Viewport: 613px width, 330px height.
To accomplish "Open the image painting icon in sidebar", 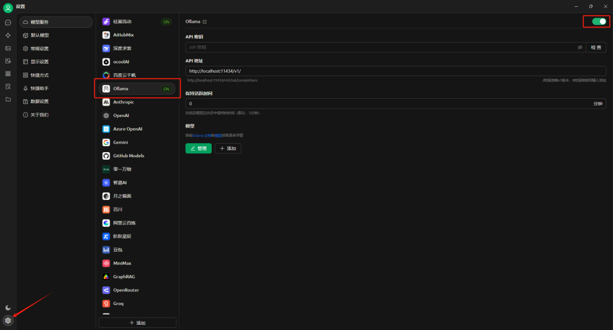I will (8, 48).
